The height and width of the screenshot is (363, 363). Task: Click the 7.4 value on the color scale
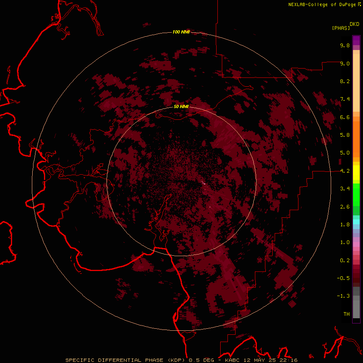pos(345,99)
